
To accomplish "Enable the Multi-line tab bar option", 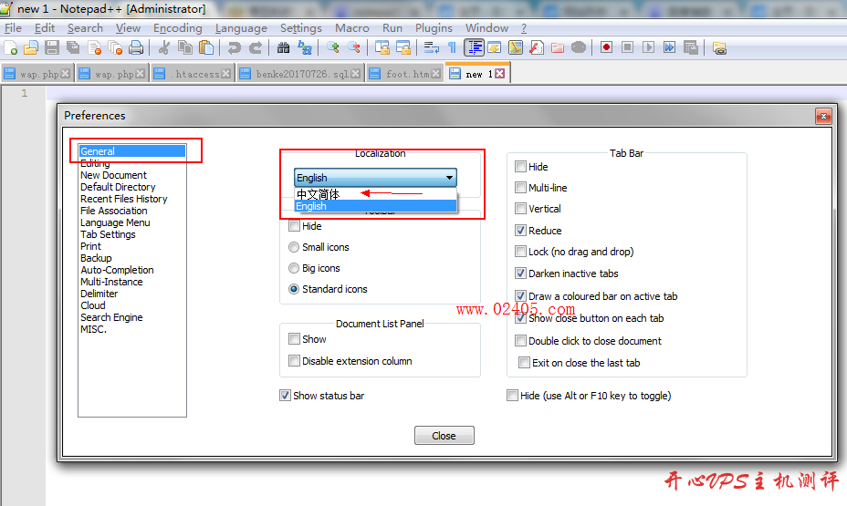I will coord(520,187).
